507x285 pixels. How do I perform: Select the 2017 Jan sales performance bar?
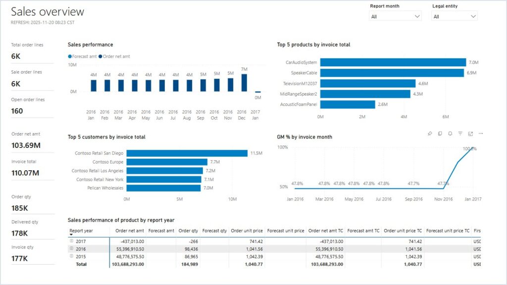257,92
